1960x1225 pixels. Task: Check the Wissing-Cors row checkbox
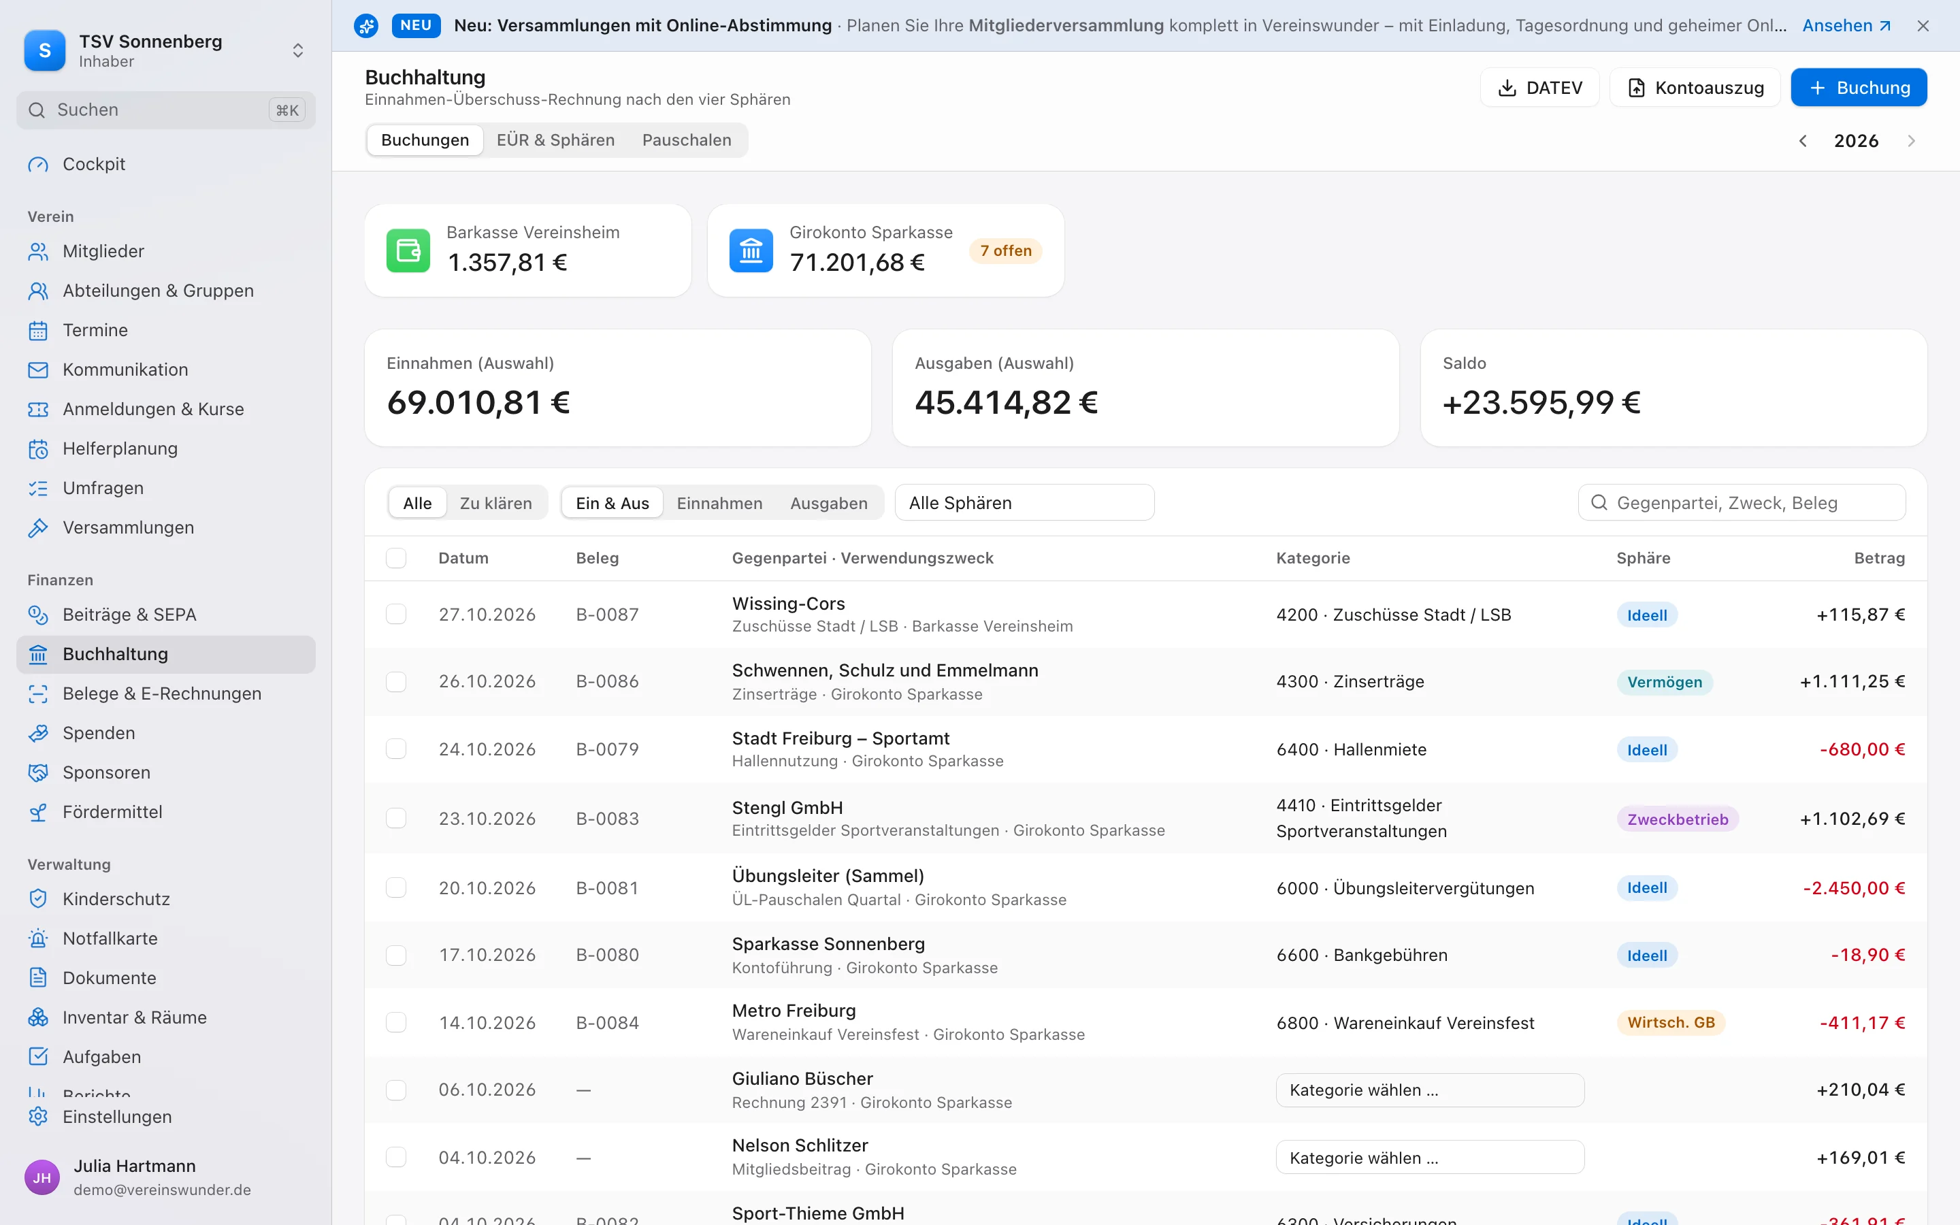tap(396, 615)
